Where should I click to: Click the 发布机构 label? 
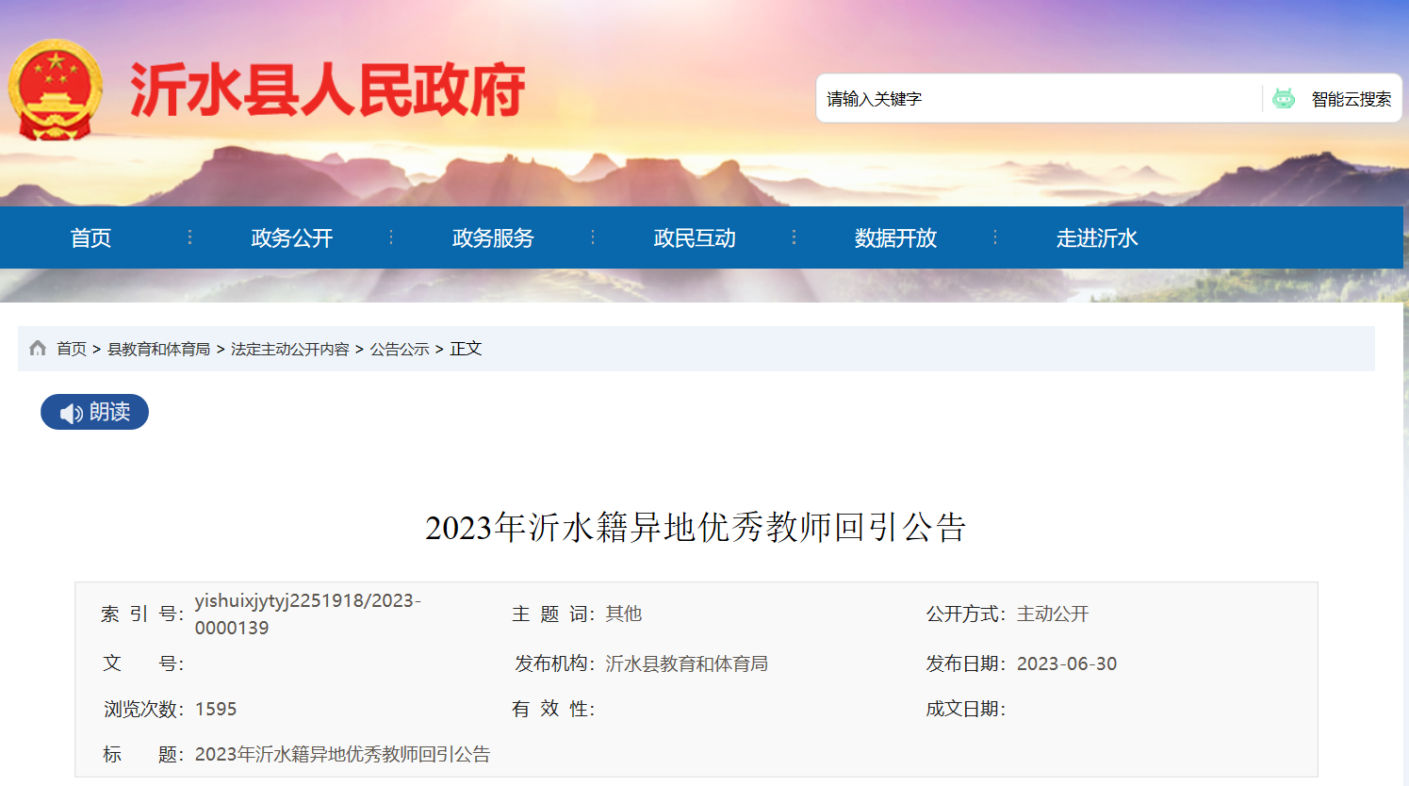pyautogui.click(x=555, y=663)
